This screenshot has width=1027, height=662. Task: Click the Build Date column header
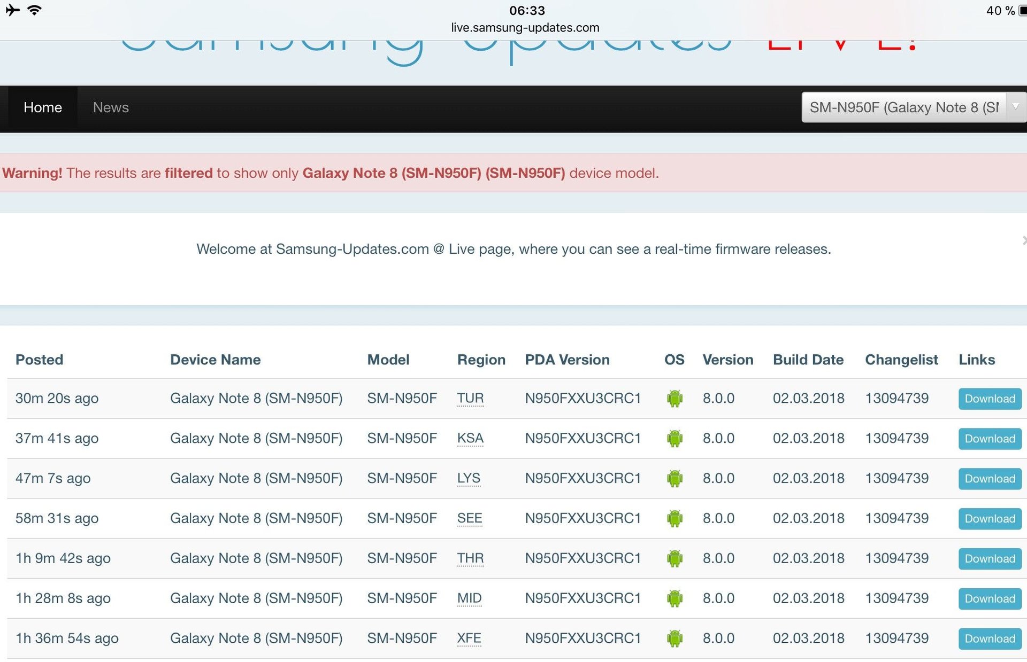coord(808,360)
